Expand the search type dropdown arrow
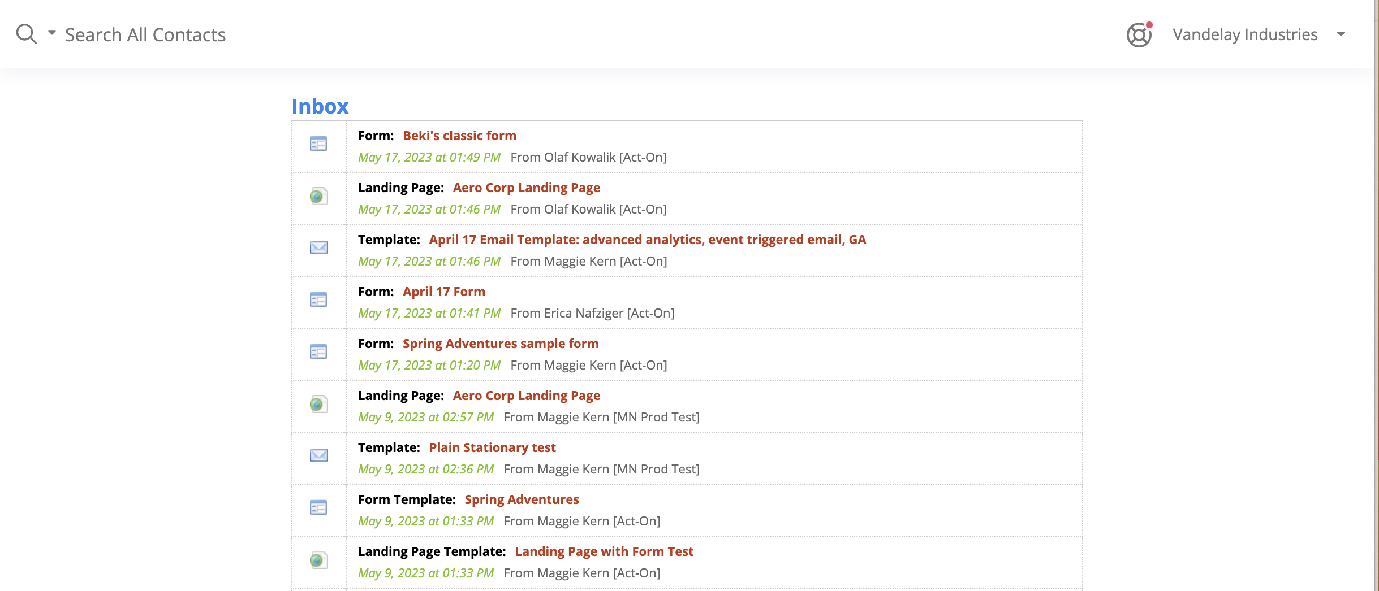 click(52, 33)
